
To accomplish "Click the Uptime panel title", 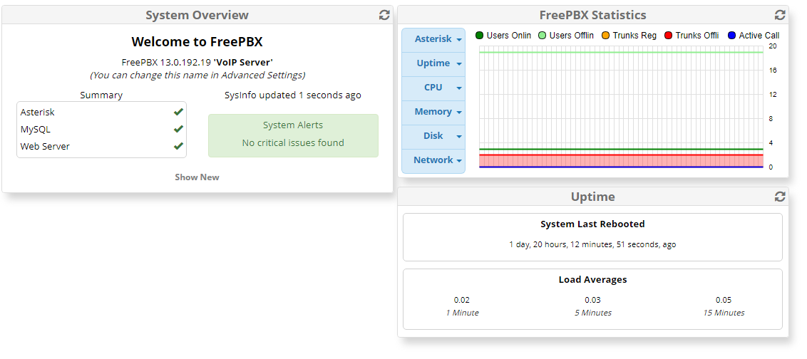I will click(593, 197).
